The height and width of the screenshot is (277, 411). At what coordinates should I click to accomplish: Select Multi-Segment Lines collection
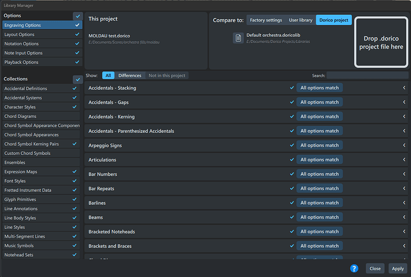coord(41,236)
